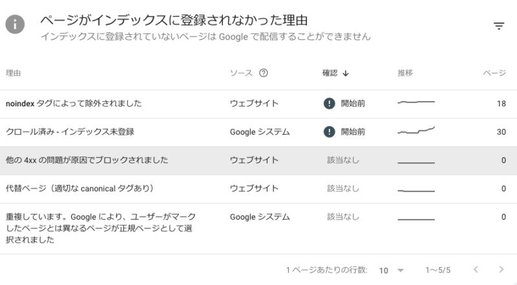This screenshot has width=517, height=285.
Task: Click the warning icon in the noindex row
Action: [329, 104]
